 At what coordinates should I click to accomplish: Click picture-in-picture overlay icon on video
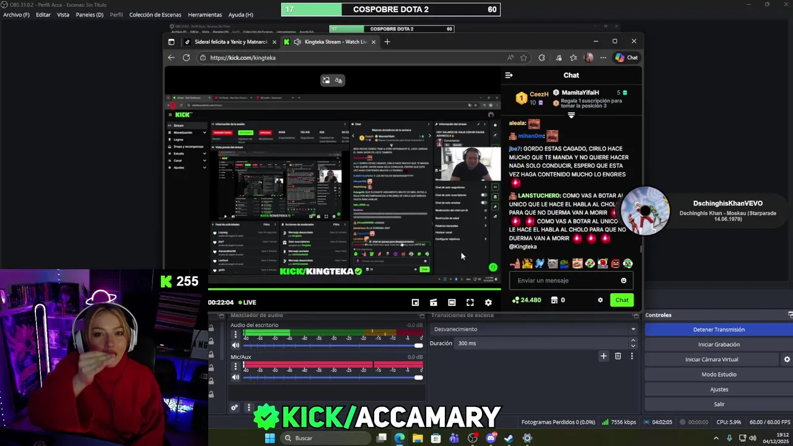[x=326, y=80]
